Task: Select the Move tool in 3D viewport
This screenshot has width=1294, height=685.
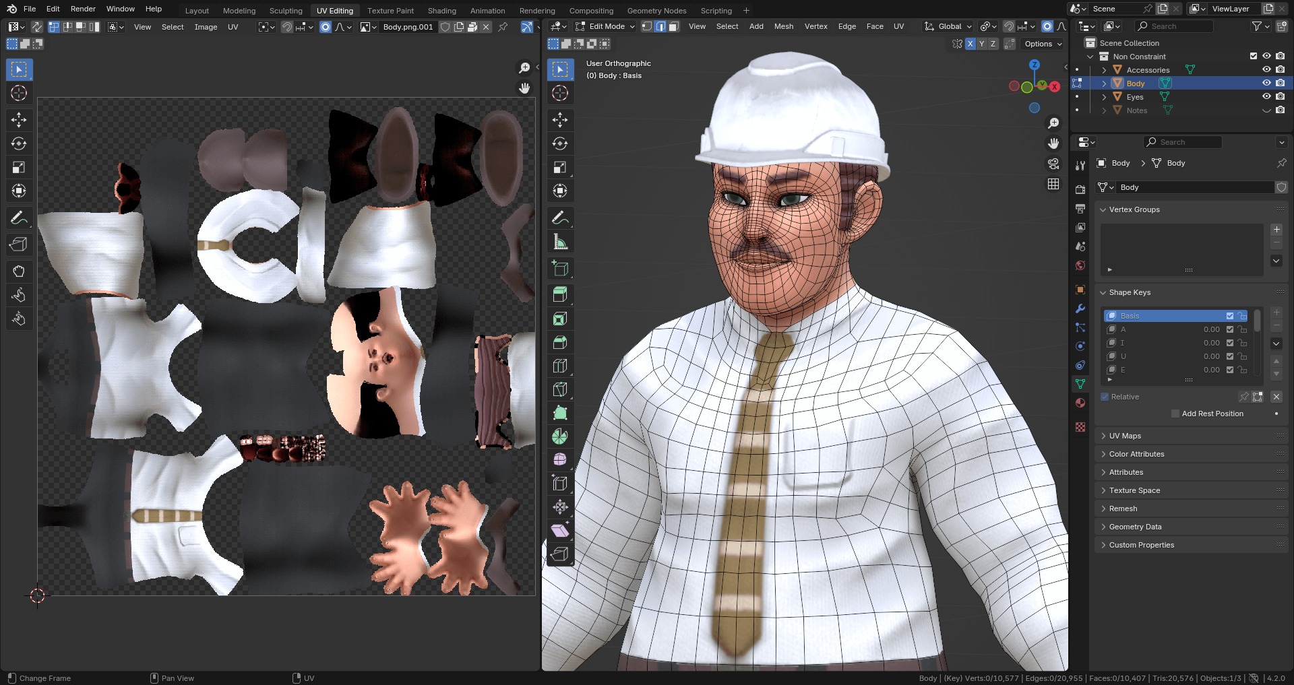Action: 560,120
